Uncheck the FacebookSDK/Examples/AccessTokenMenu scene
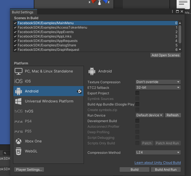Screen dimensions: 191x176 (x=15, y=27)
